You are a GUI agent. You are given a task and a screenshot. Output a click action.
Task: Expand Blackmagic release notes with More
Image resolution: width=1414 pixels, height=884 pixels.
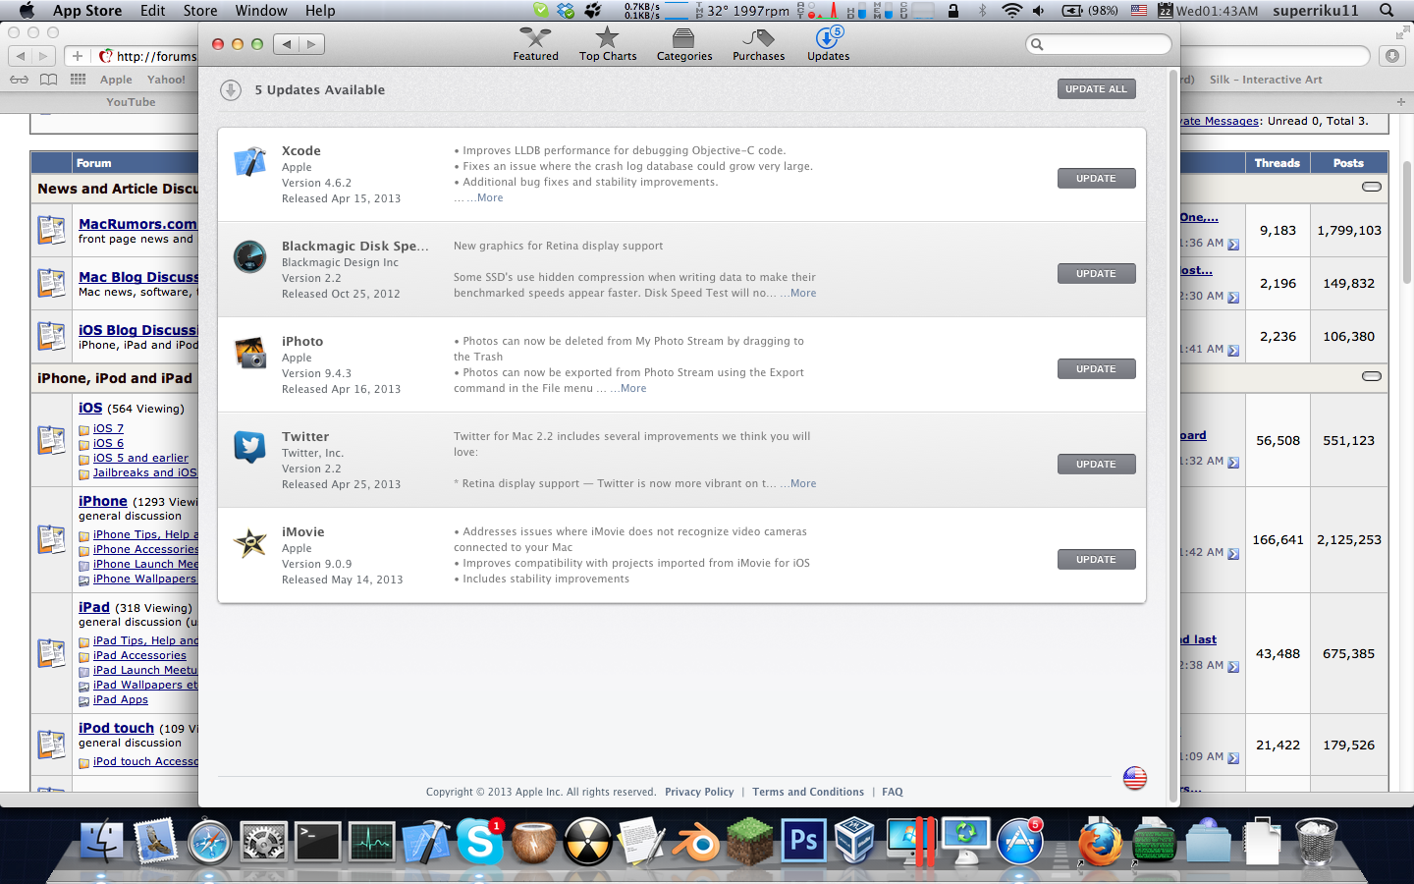tap(803, 294)
